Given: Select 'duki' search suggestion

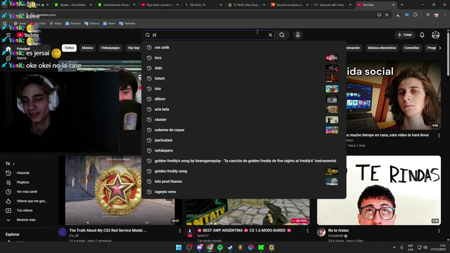Looking at the screenshot, I should tap(244, 68).
